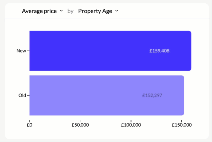Click the £159,408 value label
Image resolution: width=212 pixels, height=142 pixels.
point(159,51)
